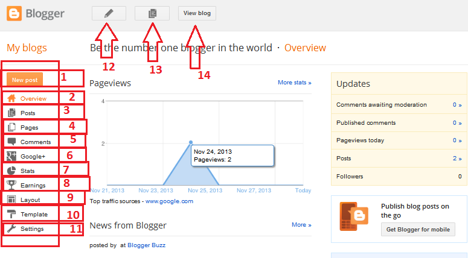Open Stats from the sidebar

[x=27, y=171]
